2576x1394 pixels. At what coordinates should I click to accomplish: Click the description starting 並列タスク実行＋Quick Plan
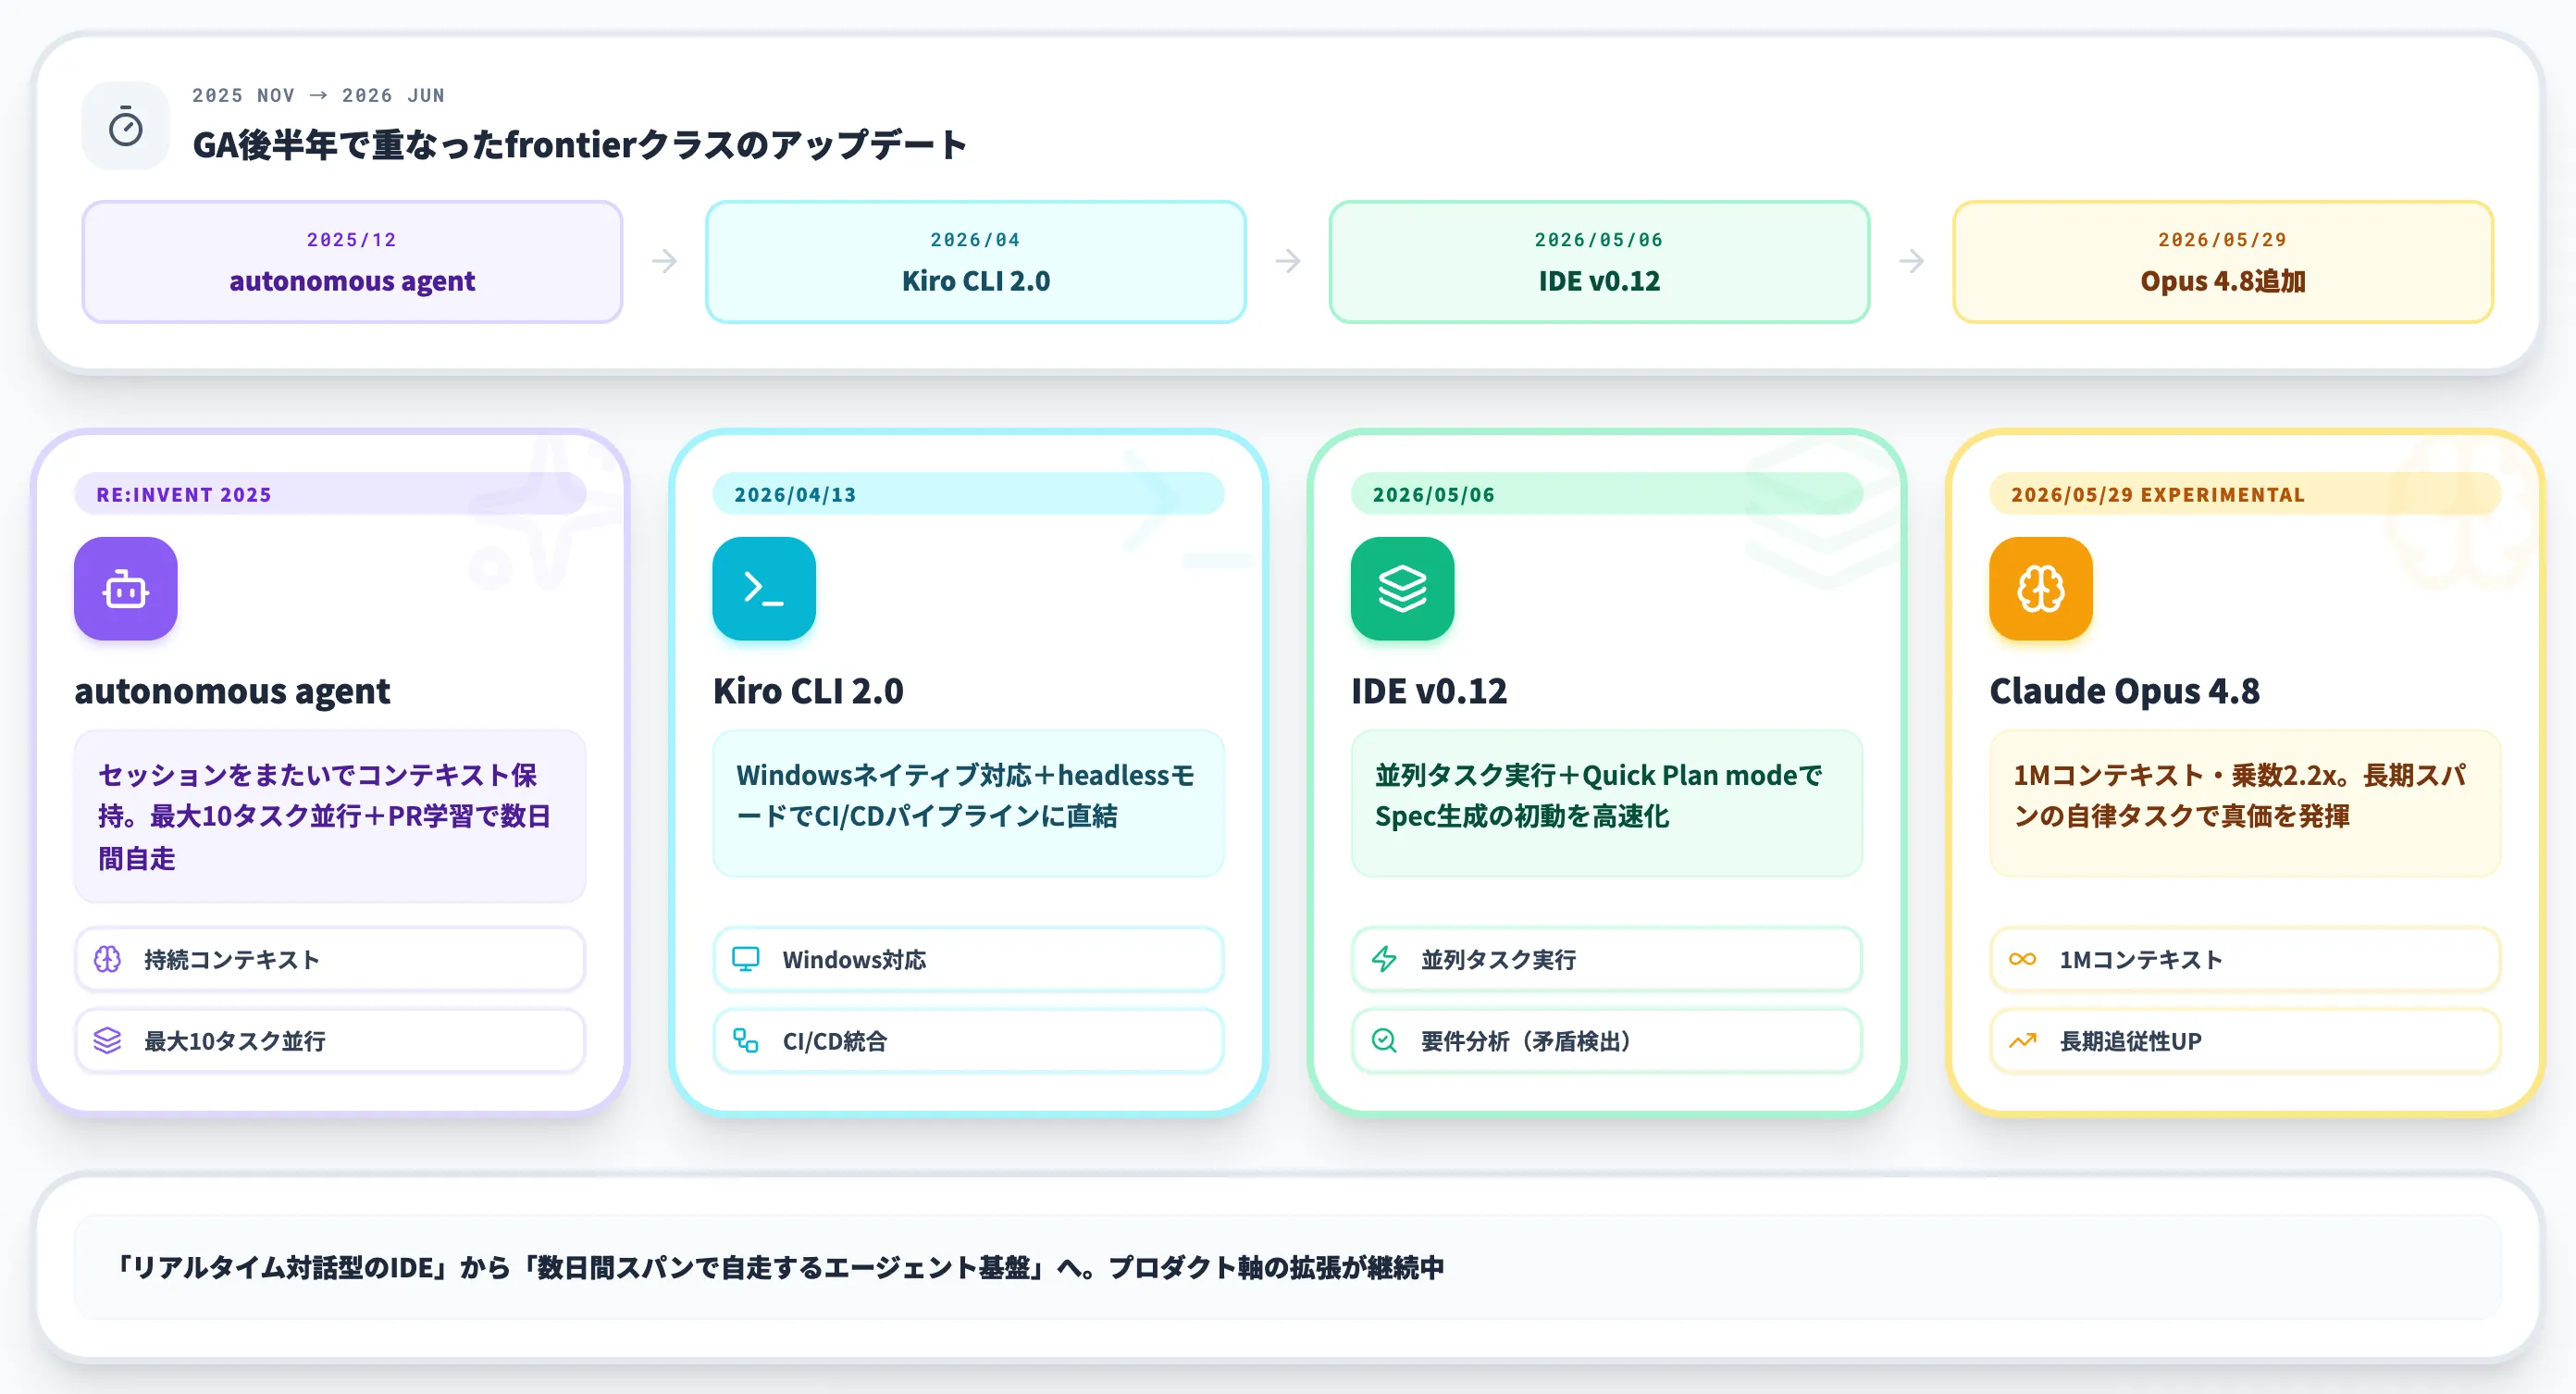[1606, 803]
